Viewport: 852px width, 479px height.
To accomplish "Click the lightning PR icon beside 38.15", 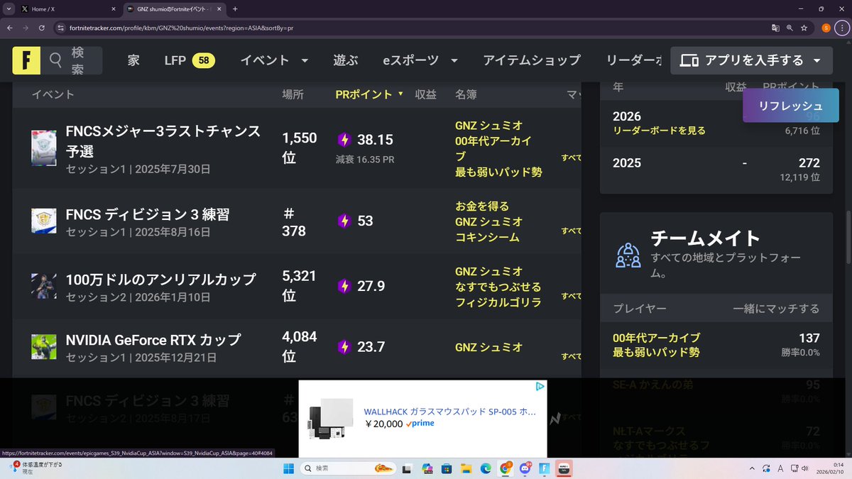I will tap(344, 140).
